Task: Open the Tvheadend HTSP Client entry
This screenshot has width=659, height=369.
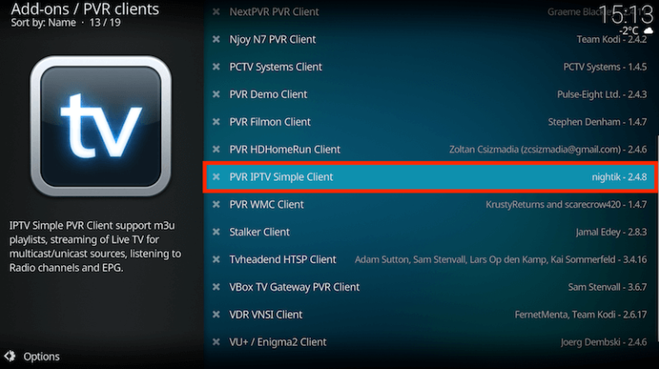Action: coord(431,260)
